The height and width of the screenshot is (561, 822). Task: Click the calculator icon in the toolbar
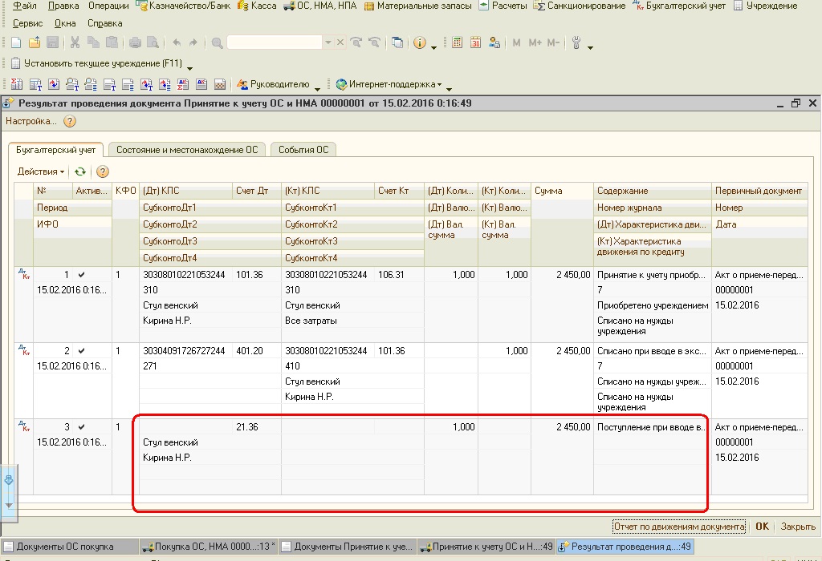click(x=458, y=42)
